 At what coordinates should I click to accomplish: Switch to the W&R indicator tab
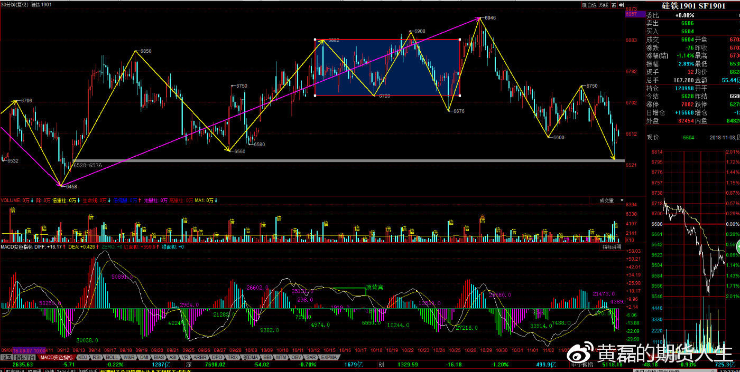point(128,357)
